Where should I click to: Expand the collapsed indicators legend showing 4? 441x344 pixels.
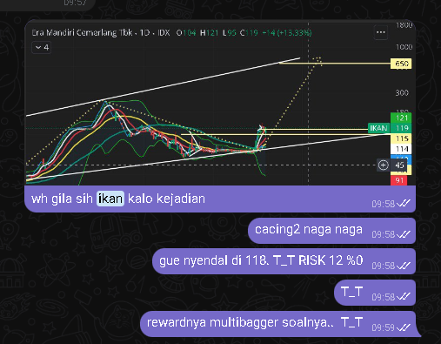[42, 48]
